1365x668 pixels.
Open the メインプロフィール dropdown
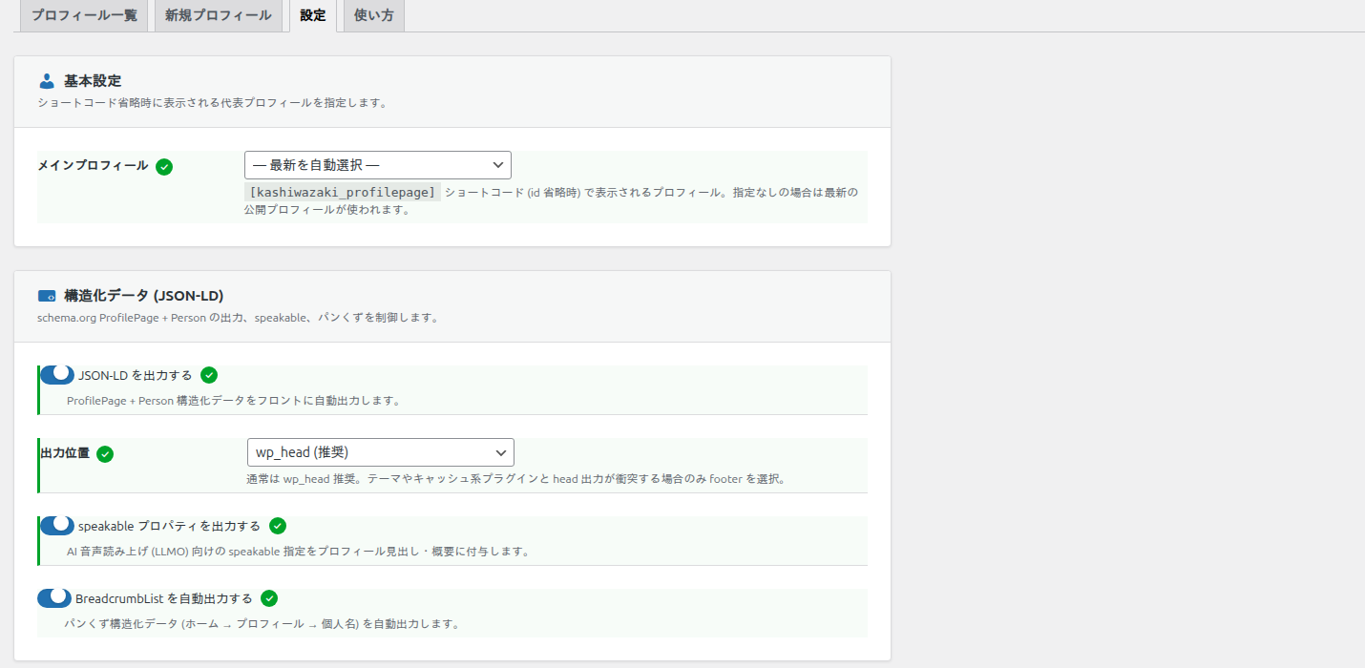click(378, 165)
